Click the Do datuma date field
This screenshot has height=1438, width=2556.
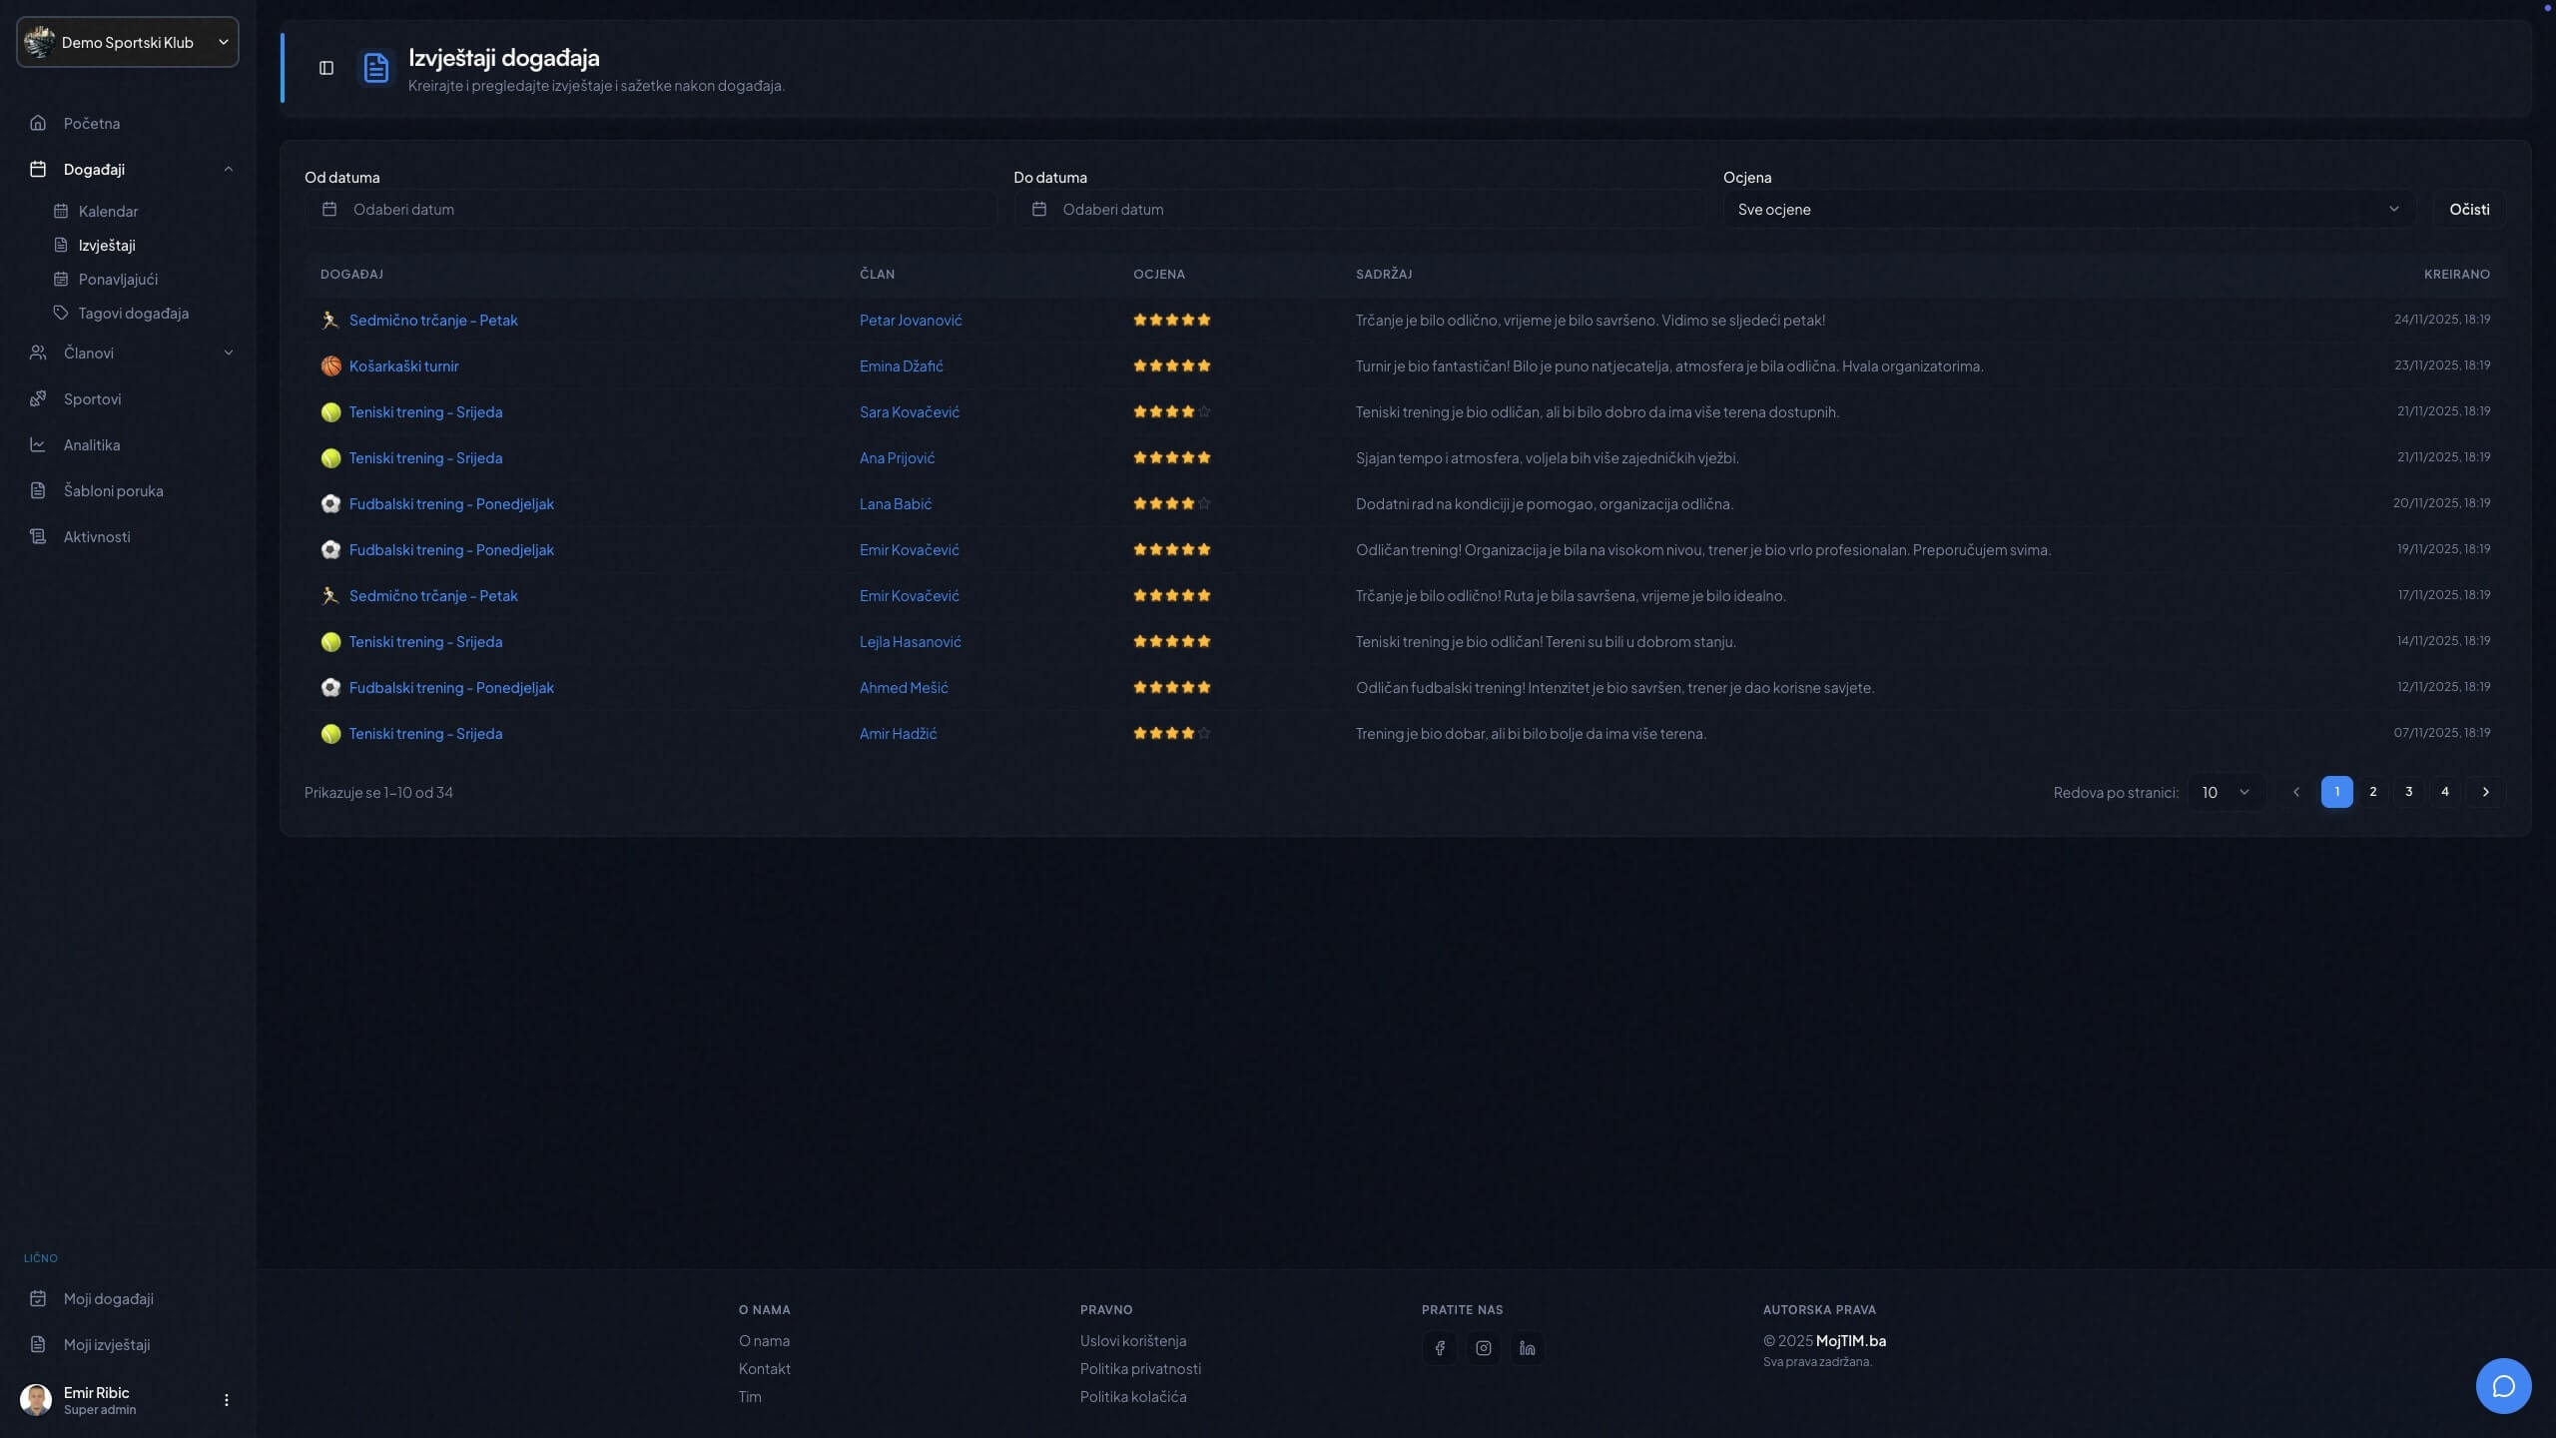click(1358, 210)
